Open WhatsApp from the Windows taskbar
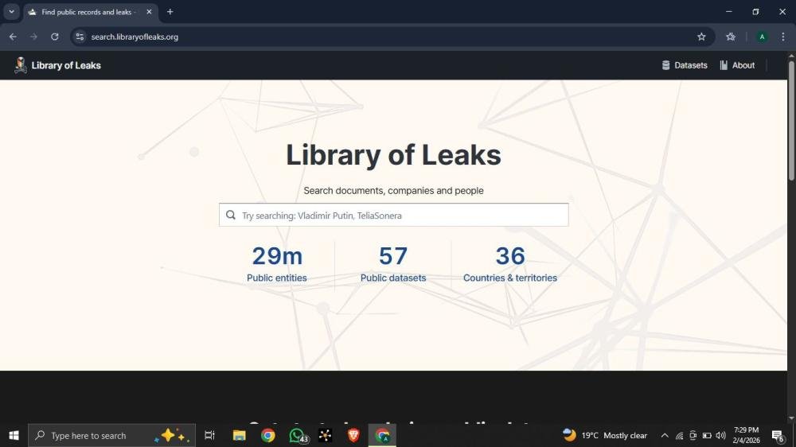 click(x=297, y=435)
